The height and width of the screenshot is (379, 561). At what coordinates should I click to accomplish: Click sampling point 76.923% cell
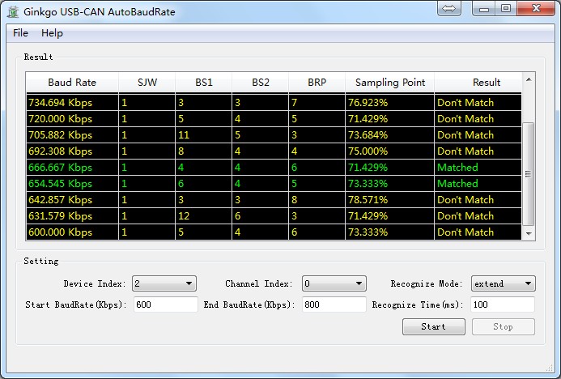click(389, 103)
